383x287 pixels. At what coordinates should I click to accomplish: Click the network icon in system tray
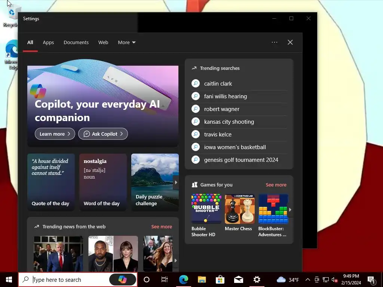[x=326, y=280]
